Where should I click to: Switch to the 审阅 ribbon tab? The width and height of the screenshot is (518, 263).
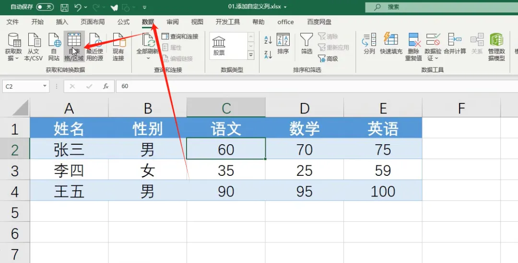click(x=173, y=22)
